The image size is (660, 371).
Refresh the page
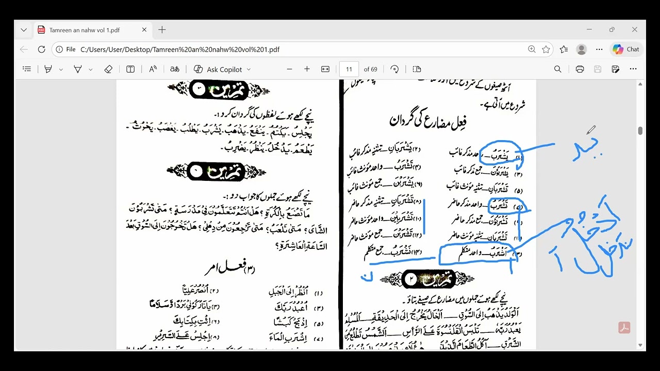[x=41, y=49]
